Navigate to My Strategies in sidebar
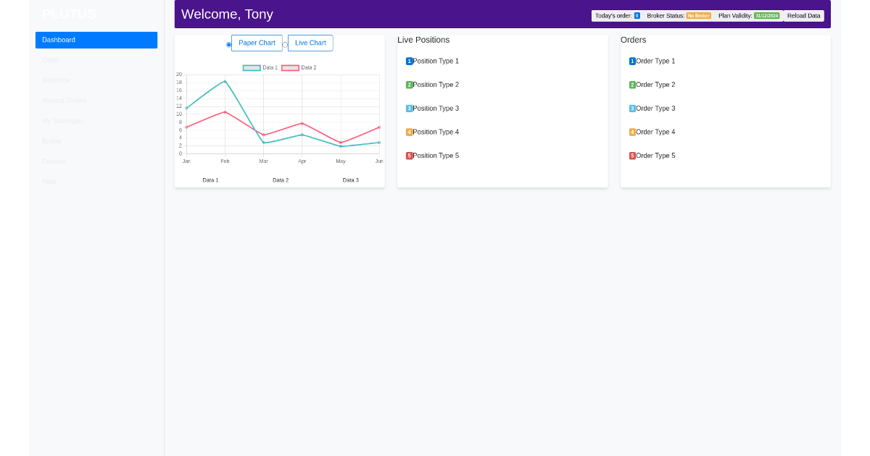The image size is (870, 456). pos(62,121)
